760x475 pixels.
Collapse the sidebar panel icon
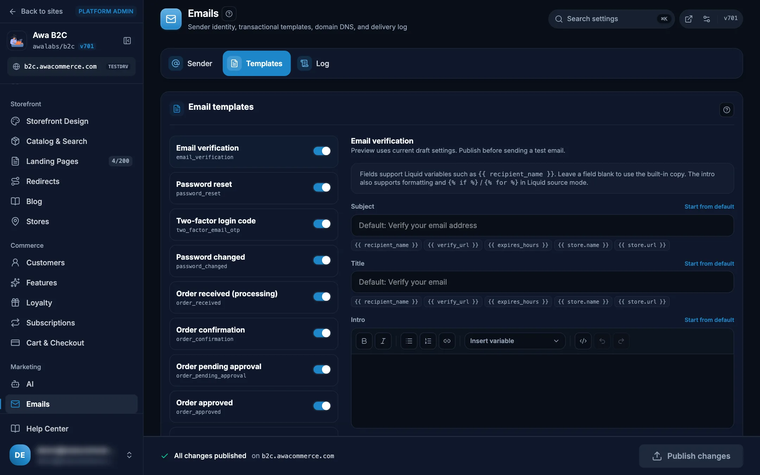click(x=127, y=40)
